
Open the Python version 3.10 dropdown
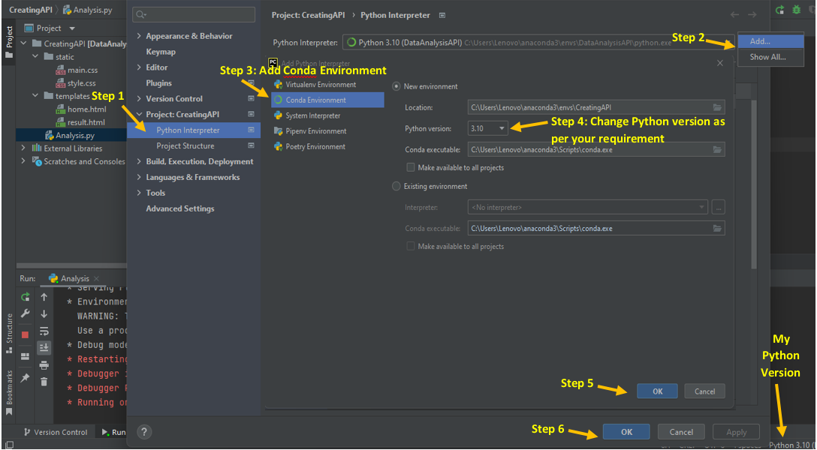coord(487,128)
